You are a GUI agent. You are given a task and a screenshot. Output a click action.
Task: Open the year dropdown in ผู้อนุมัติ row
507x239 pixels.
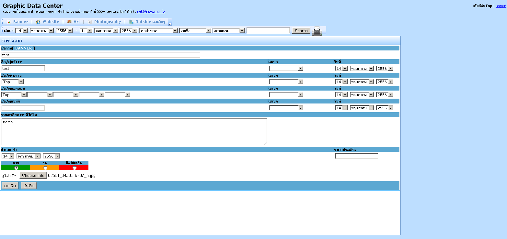[385, 108]
